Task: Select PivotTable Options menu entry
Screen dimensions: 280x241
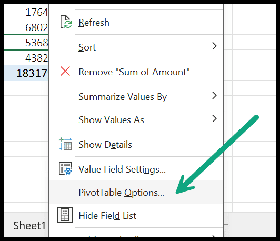Action: (x=136, y=192)
